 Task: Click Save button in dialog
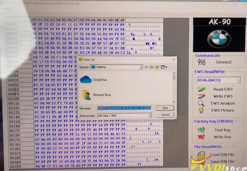tap(165, 108)
